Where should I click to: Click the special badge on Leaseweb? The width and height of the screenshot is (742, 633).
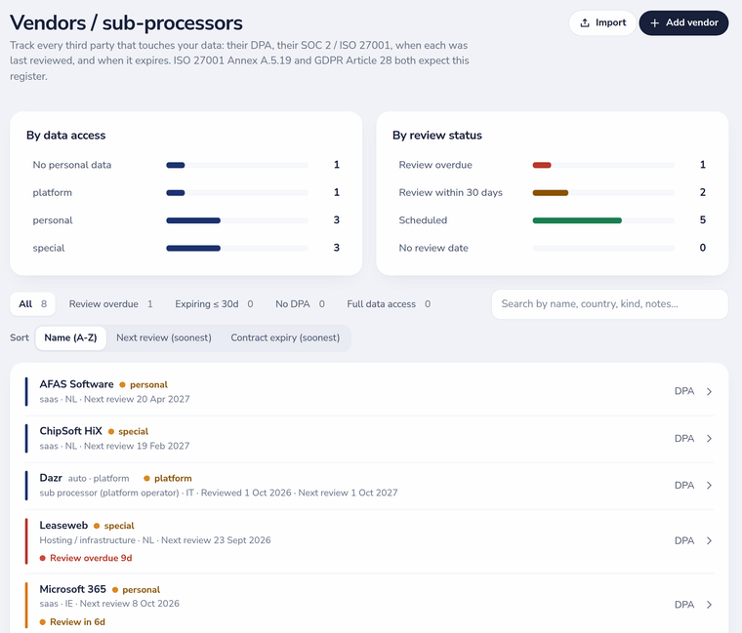click(x=113, y=526)
